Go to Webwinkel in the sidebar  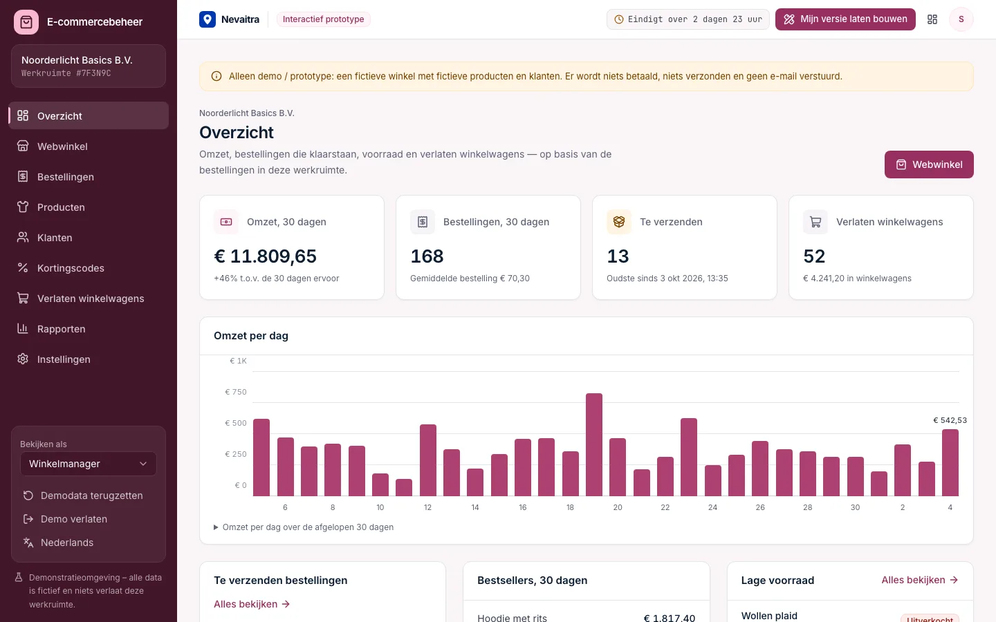pos(89,146)
